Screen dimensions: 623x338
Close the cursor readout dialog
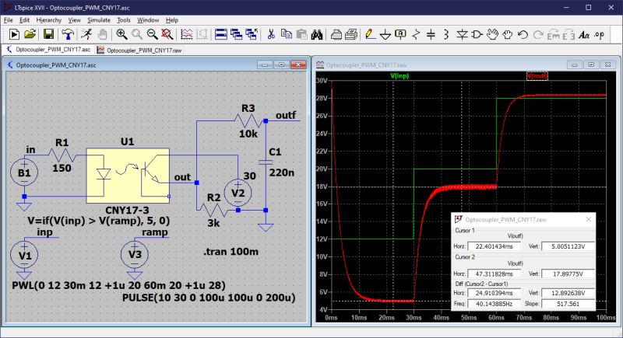(x=589, y=219)
